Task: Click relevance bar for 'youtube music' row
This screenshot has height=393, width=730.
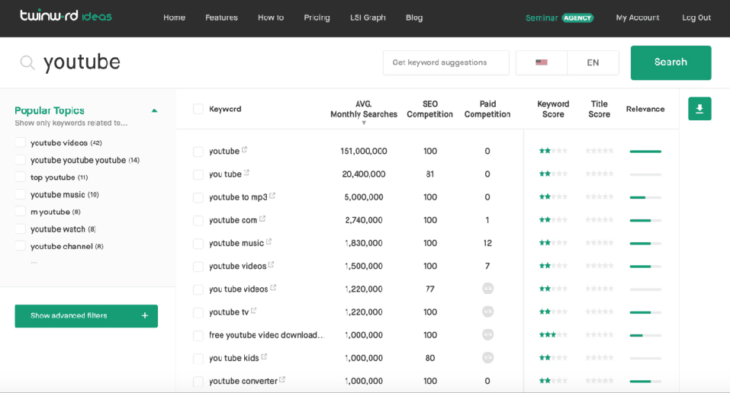Action: pyautogui.click(x=645, y=244)
